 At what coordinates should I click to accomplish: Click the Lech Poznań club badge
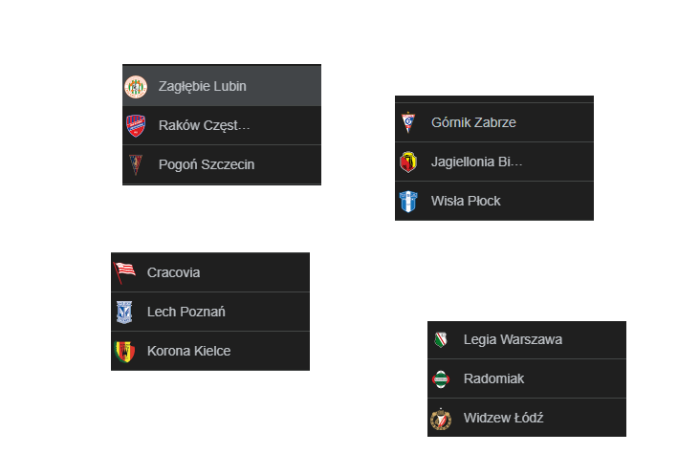(124, 312)
